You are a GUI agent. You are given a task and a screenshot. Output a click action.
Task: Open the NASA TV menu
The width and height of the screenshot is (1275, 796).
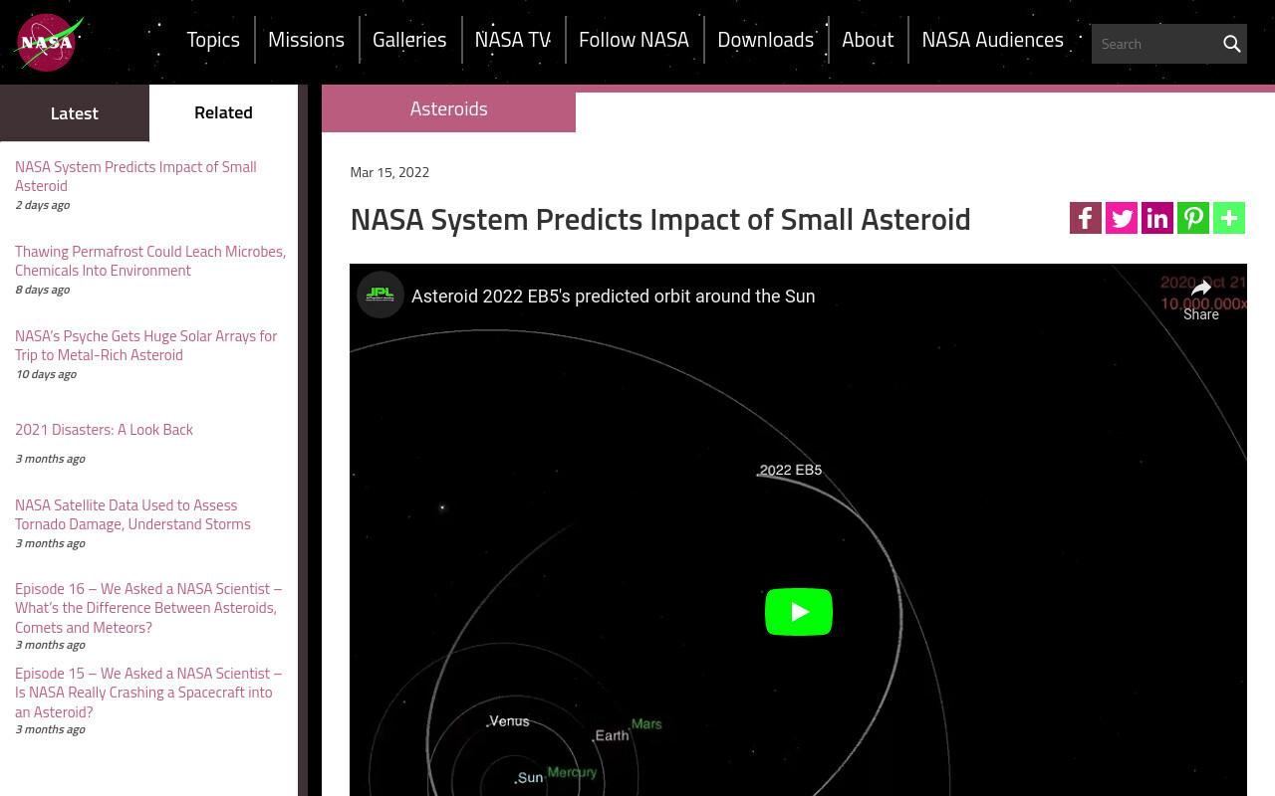tap(513, 40)
